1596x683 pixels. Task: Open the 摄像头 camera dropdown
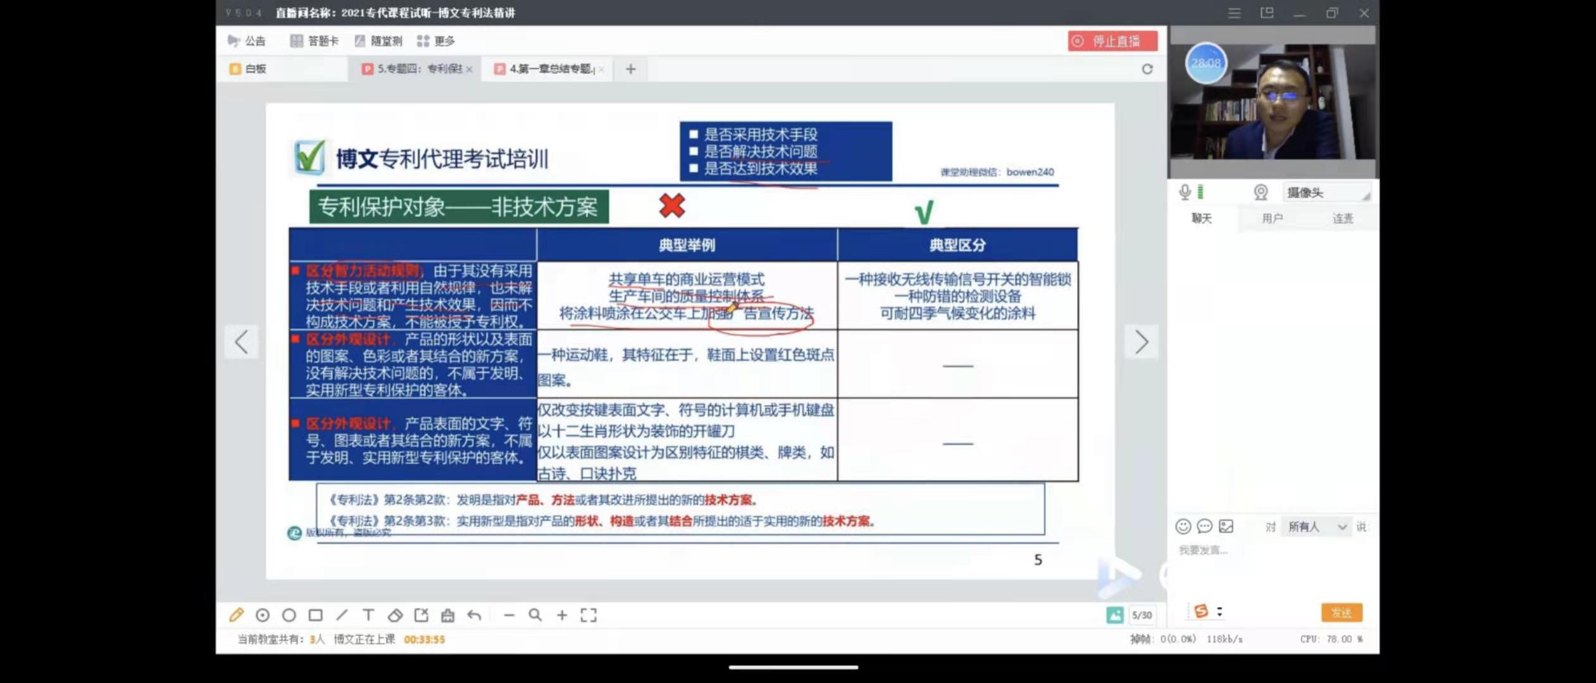tap(1326, 192)
